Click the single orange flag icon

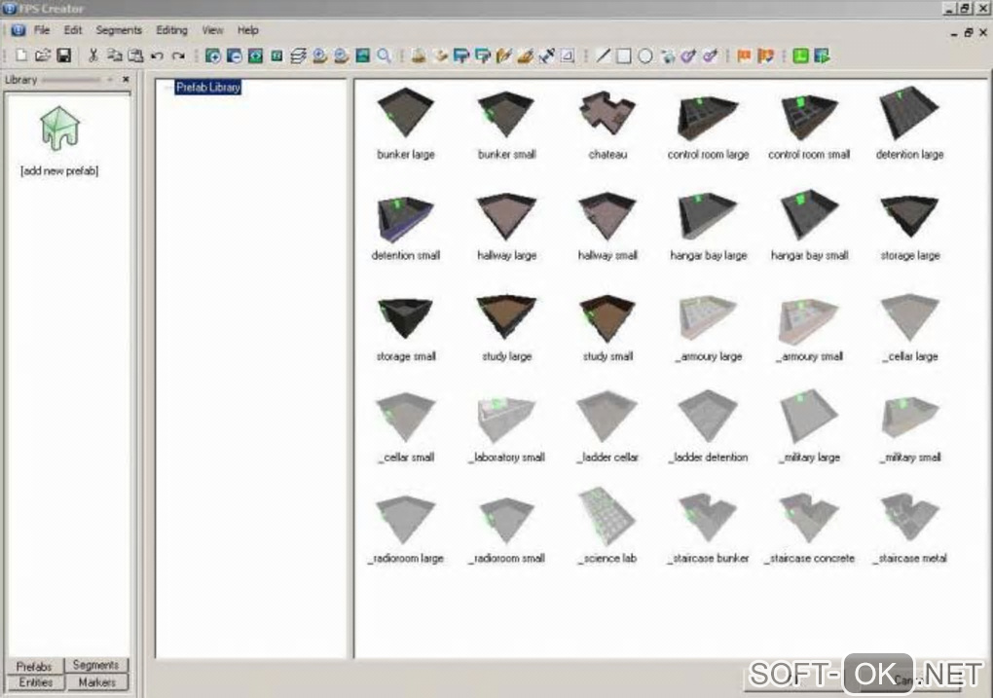(744, 55)
